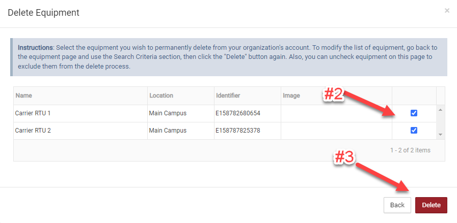The image size is (457, 223).
Task: Click identifier E158782680654
Action: click(x=238, y=113)
